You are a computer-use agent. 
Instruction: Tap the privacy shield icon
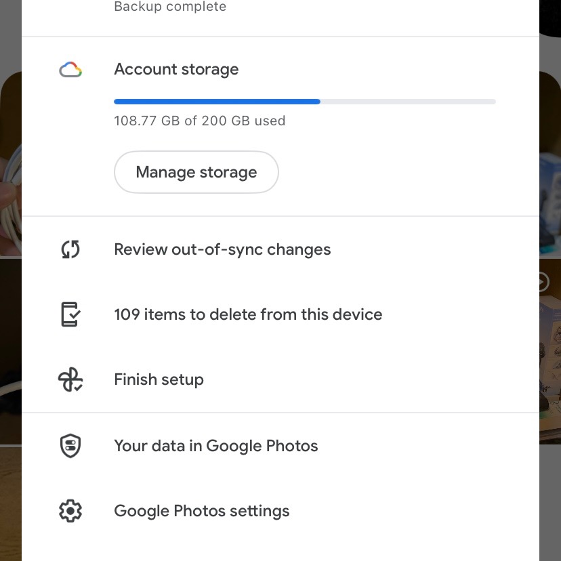(70, 446)
